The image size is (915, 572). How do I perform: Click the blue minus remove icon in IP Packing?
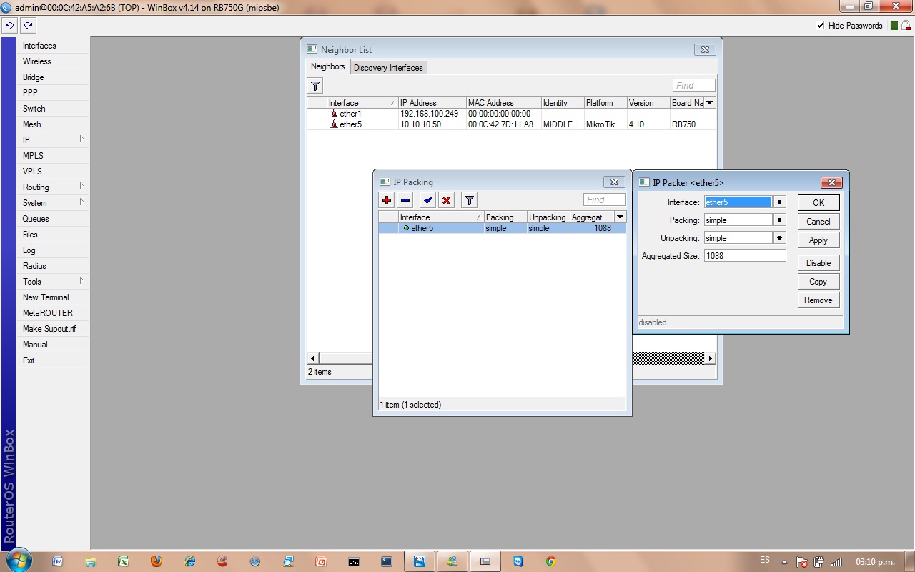pyautogui.click(x=405, y=200)
